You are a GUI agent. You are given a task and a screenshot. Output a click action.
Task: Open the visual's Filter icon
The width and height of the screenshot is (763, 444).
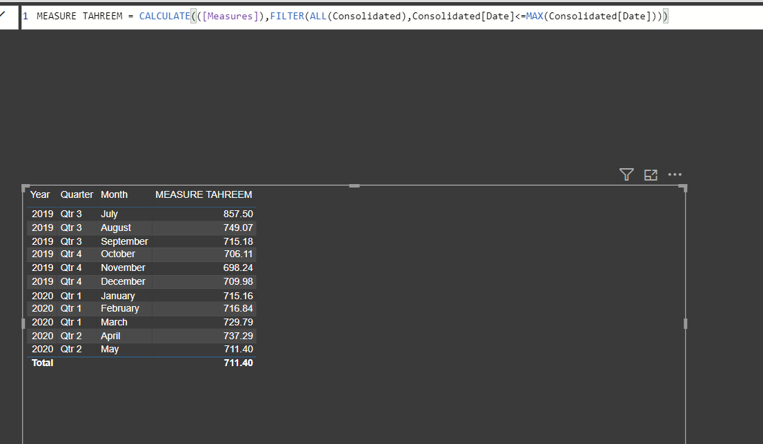(626, 174)
